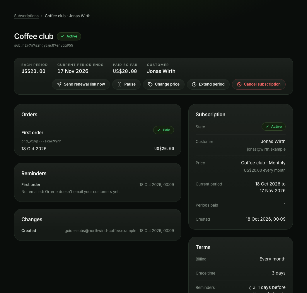This screenshot has height=293, width=307.
Task: Click the paper plane icon for renewal link
Action: coord(59,84)
